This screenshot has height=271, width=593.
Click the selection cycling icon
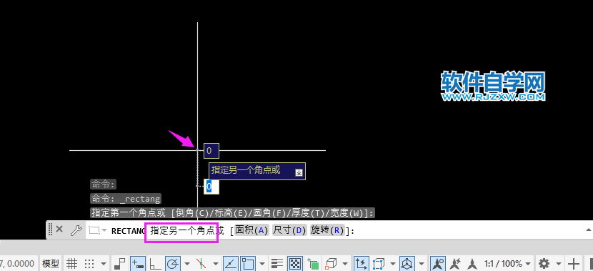[x=313, y=262]
